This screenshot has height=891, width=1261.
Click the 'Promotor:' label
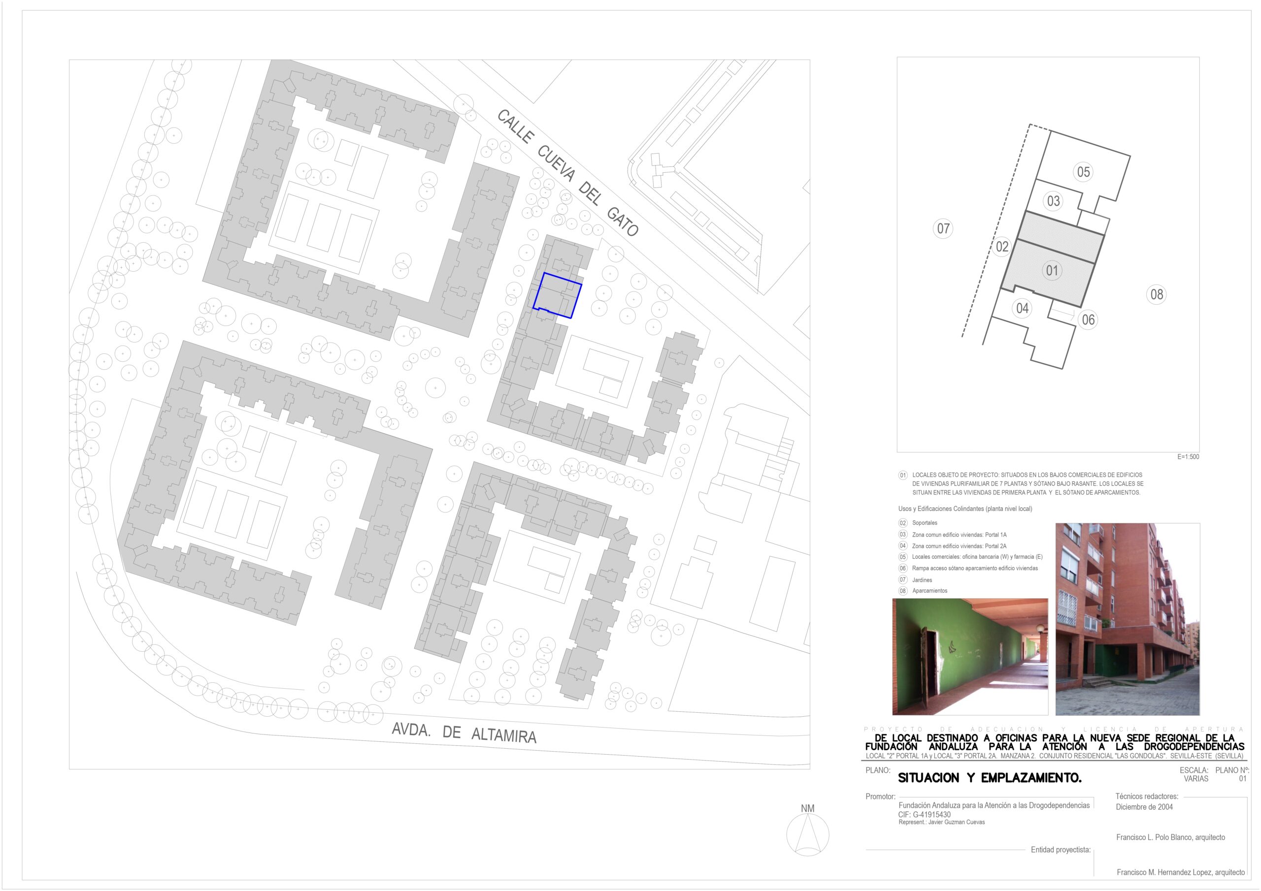[880, 796]
